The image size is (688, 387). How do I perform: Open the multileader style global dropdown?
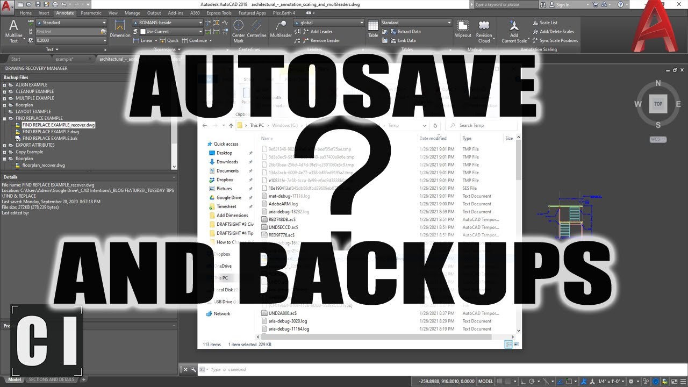[328, 23]
